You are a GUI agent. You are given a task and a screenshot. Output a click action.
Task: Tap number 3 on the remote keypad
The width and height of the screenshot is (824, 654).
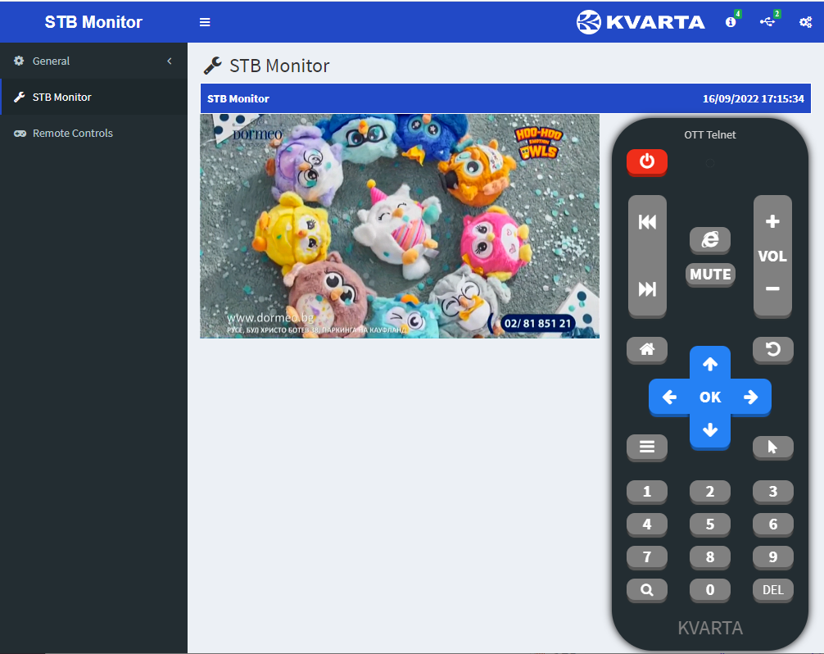(x=772, y=492)
